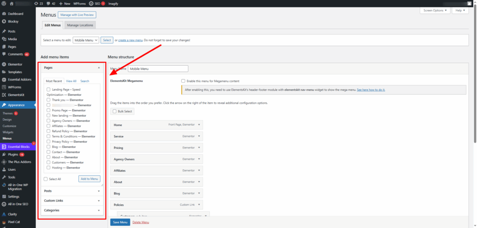Check the New landing — Elementor checkbox

pyautogui.click(x=48, y=115)
